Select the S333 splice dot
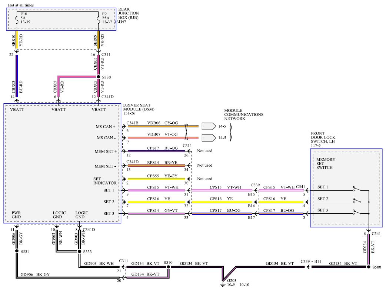 tap(80, 251)
